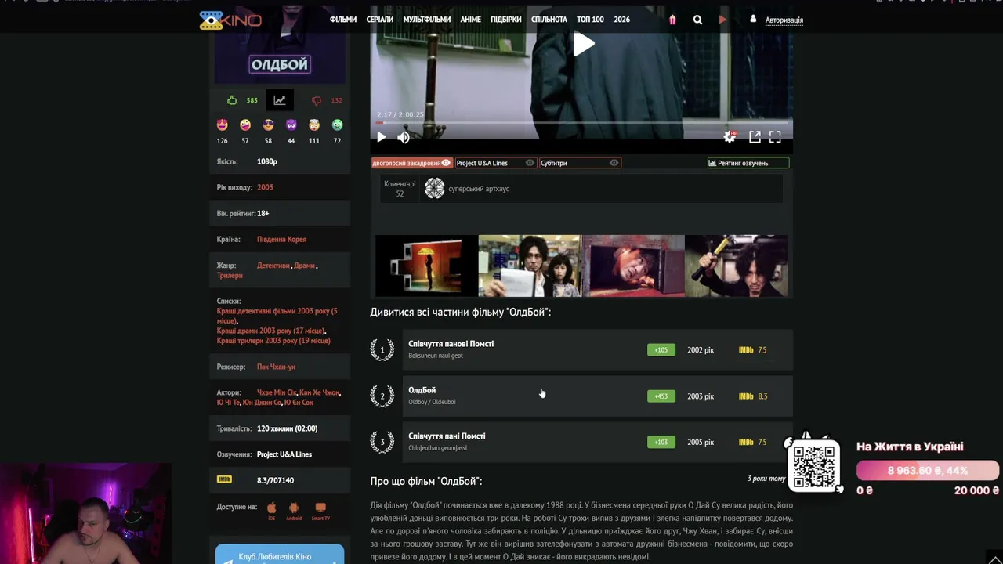Viewport: 1003px width, 564px height.
Task: Like the film with thumbs up
Action: click(232, 100)
